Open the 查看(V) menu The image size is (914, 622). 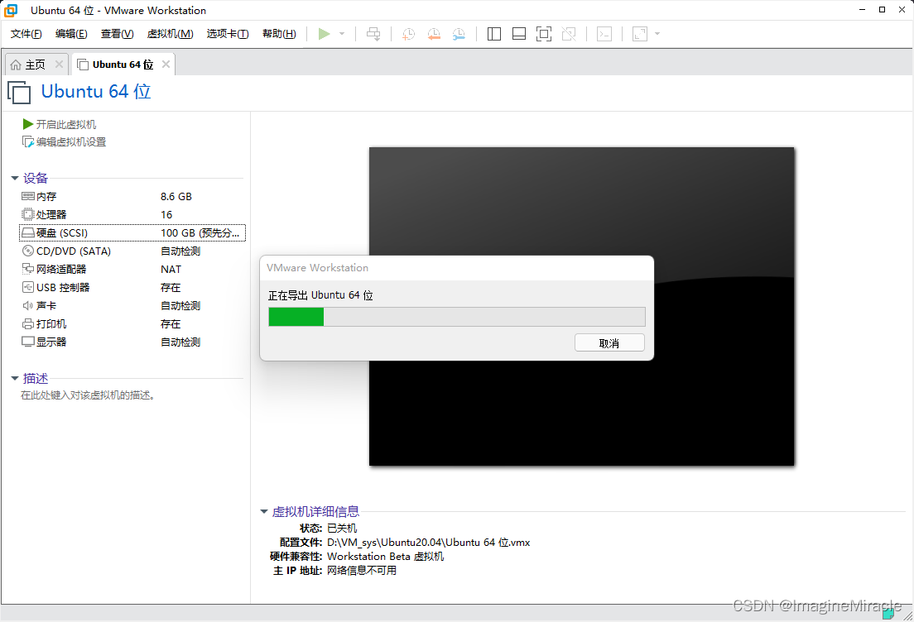118,34
